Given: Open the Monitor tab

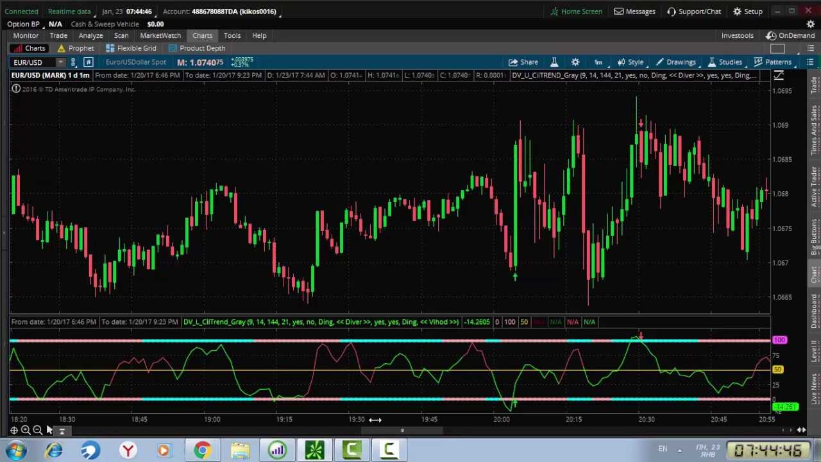Looking at the screenshot, I should point(26,35).
